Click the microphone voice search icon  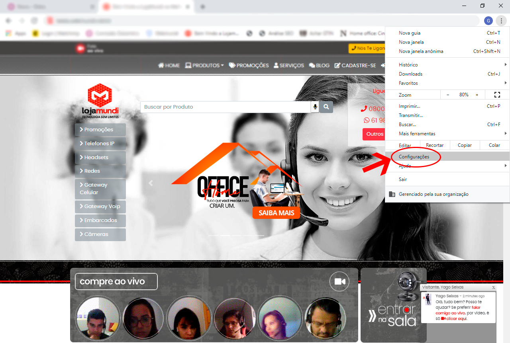[x=315, y=107]
